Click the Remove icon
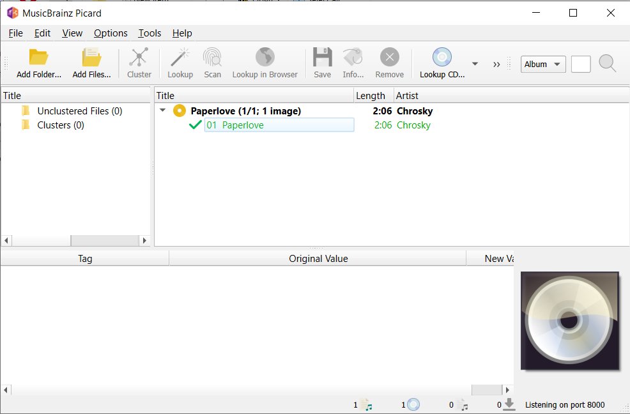 pos(389,57)
